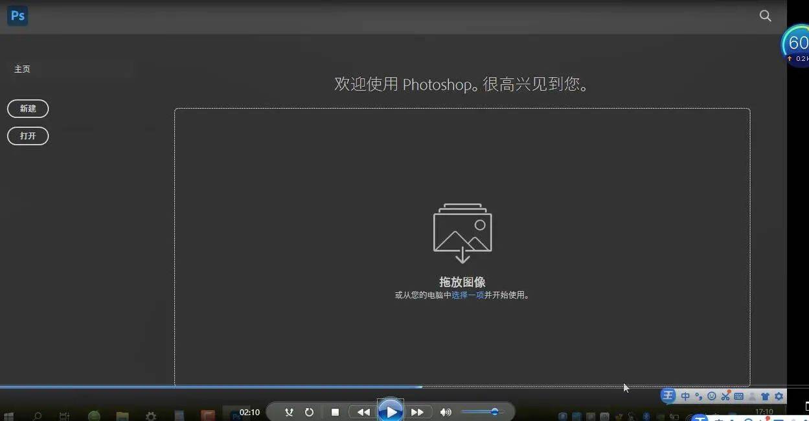Image resolution: width=809 pixels, height=421 pixels.
Task: Open the IME settings gear icon
Action: tap(779, 396)
